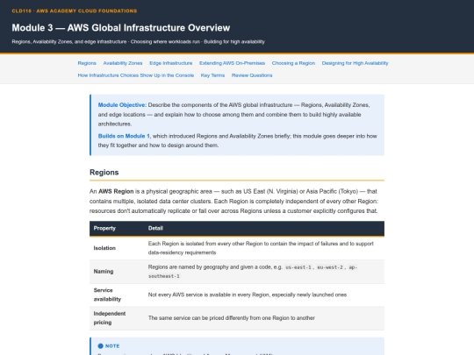Image resolution: width=474 pixels, height=355 pixels.
Task: Select the Naming table row label
Action: pyautogui.click(x=104, y=272)
